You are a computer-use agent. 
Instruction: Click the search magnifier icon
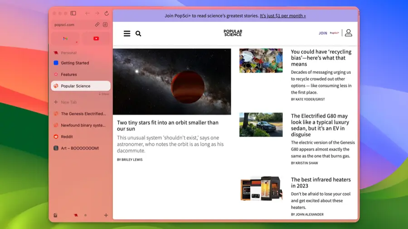tap(138, 33)
